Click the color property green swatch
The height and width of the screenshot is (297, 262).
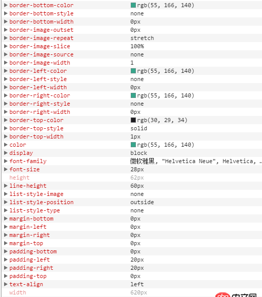coord(133,145)
